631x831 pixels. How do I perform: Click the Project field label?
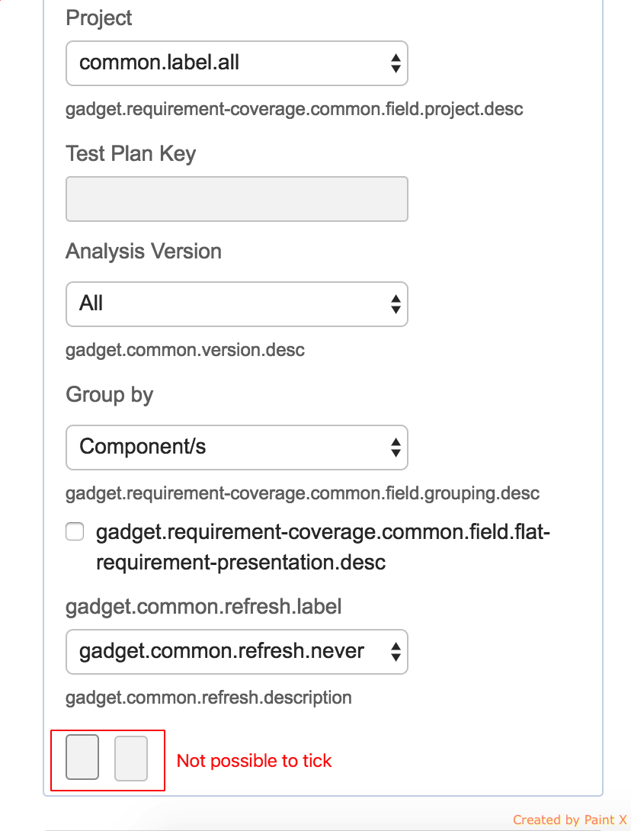pos(99,18)
